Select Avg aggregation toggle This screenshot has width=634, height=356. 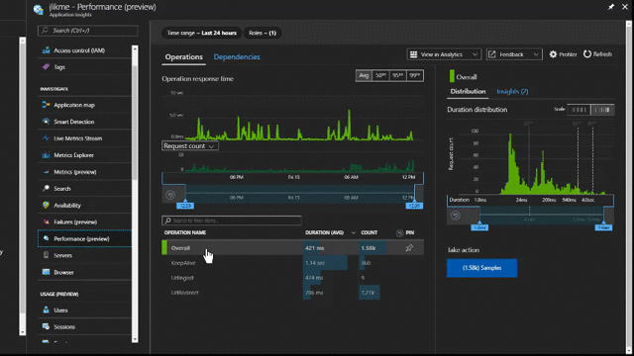pyautogui.click(x=364, y=75)
